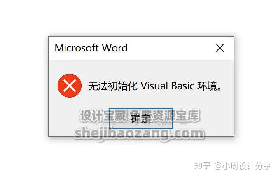Click the 知乎 logo watermark

click(202, 166)
